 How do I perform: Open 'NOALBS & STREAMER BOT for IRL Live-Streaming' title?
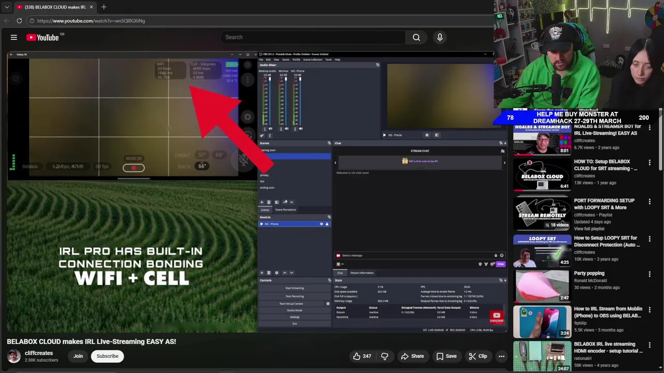pos(607,130)
